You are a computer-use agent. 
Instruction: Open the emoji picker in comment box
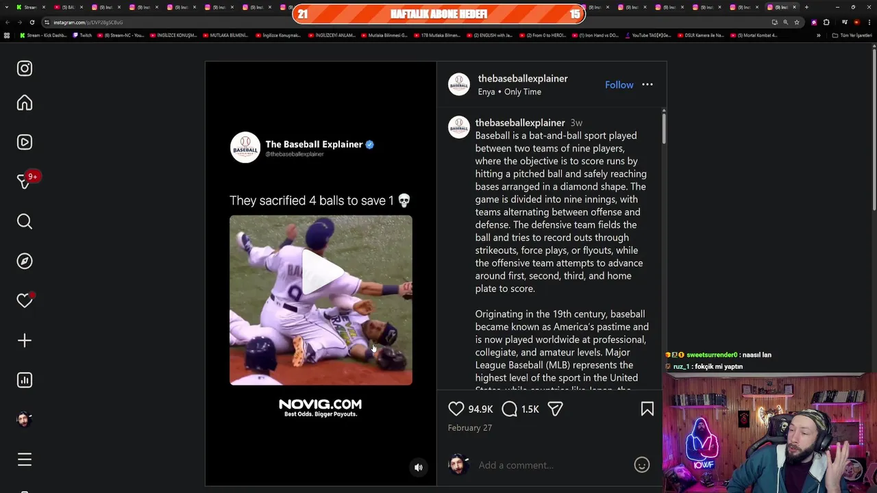pyautogui.click(x=642, y=465)
